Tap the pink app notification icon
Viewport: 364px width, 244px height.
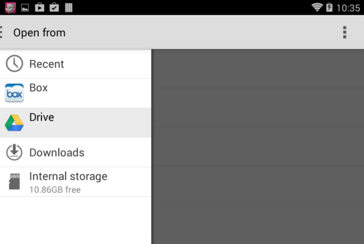tap(10, 8)
